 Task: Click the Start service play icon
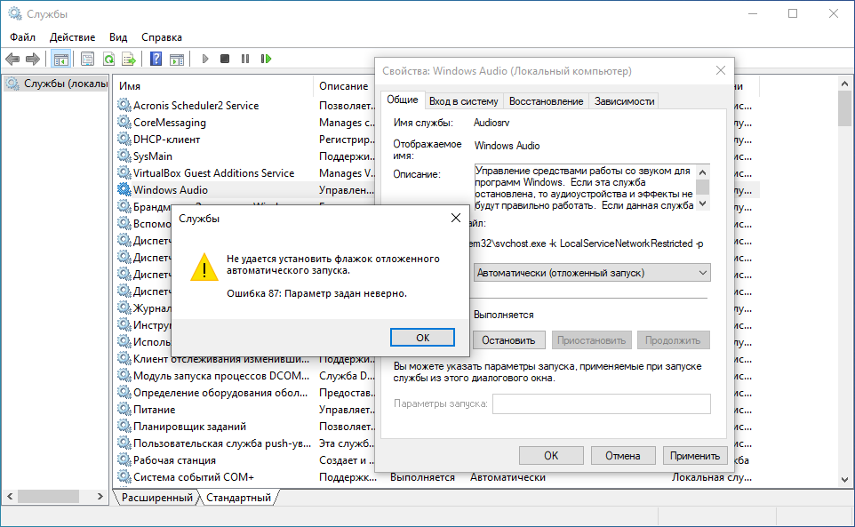(205, 59)
